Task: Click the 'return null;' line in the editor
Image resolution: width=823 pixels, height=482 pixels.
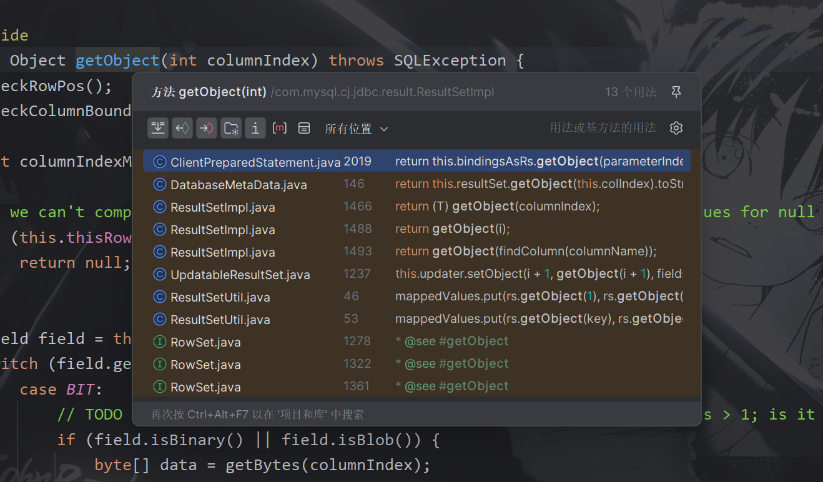Action: pos(76,263)
